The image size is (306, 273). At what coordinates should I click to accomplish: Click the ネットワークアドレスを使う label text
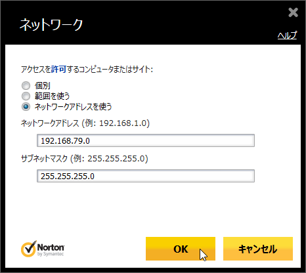[x=73, y=107]
